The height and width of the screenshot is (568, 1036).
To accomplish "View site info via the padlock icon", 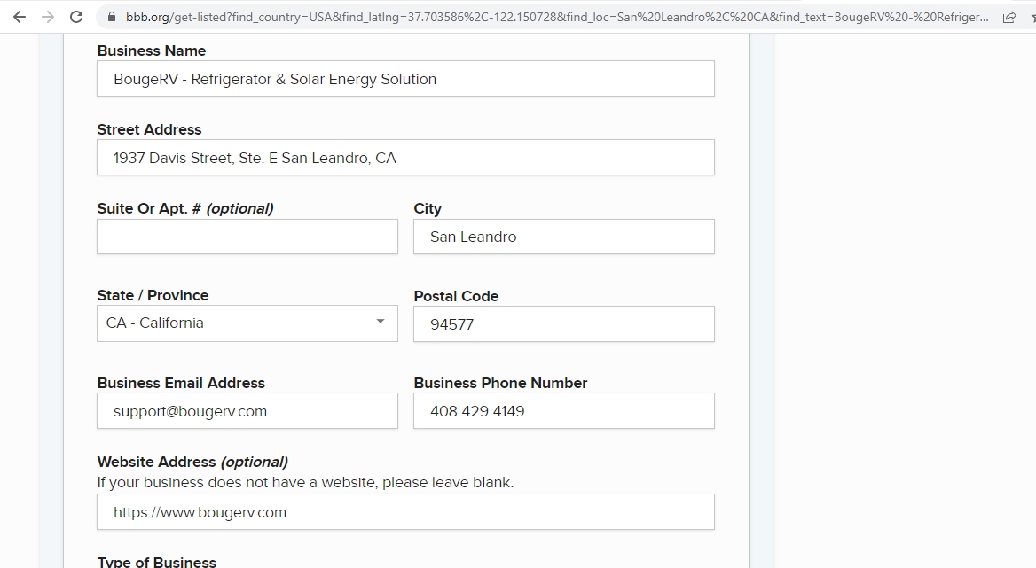I will click(x=111, y=17).
